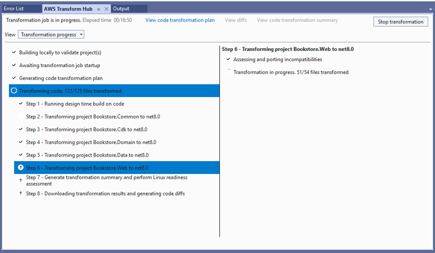Image resolution: width=435 pixels, height=253 pixels.
Task: Select Assessing and porting incompatibilities item
Action: tap(278, 60)
